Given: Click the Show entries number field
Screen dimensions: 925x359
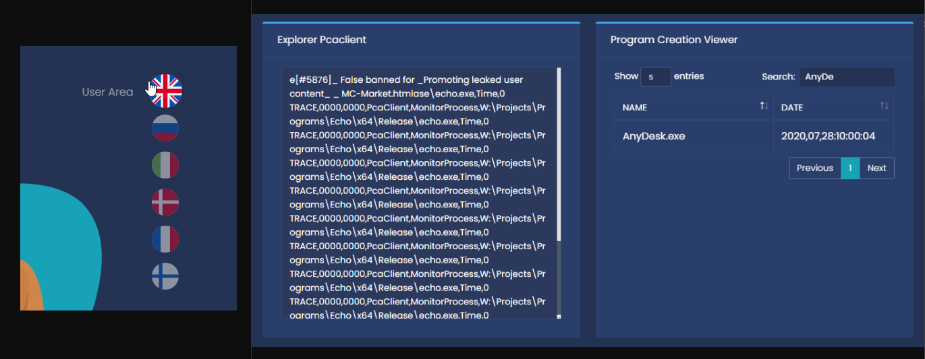Looking at the screenshot, I should coord(655,77).
